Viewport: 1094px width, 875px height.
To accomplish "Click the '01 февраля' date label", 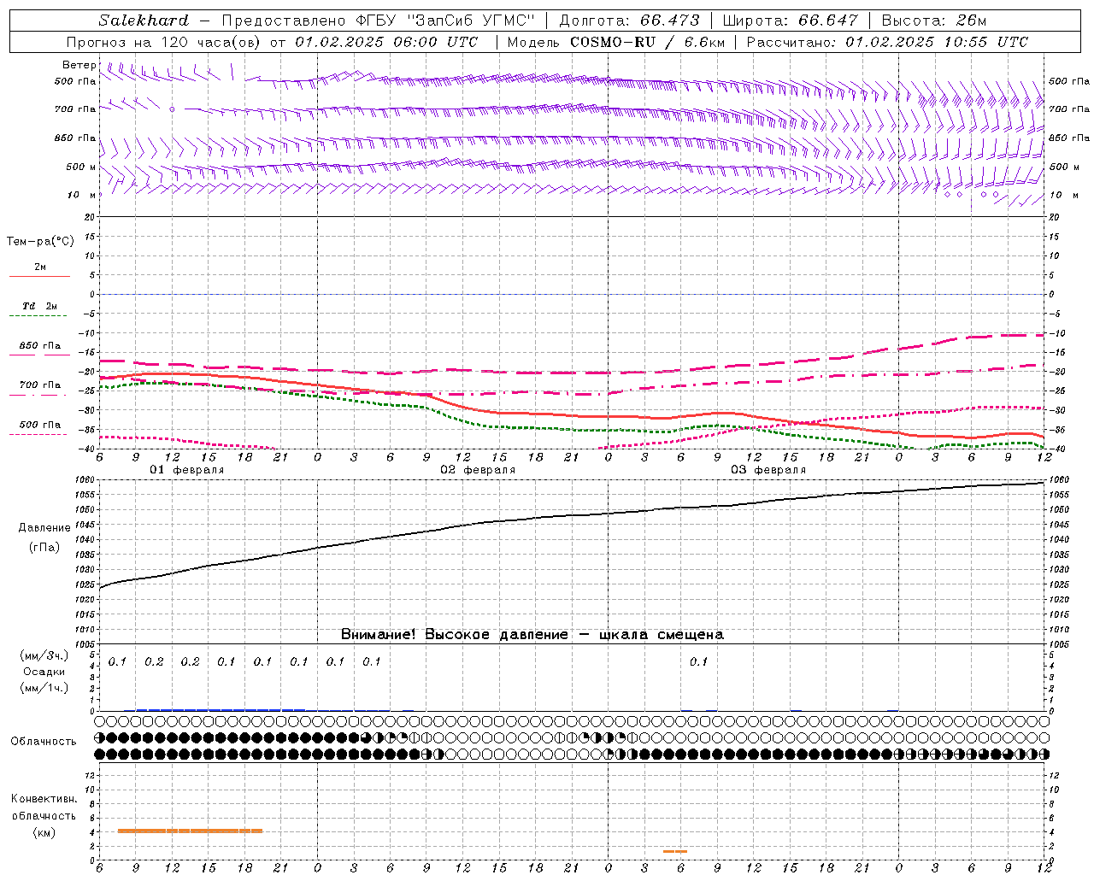I will click(187, 470).
